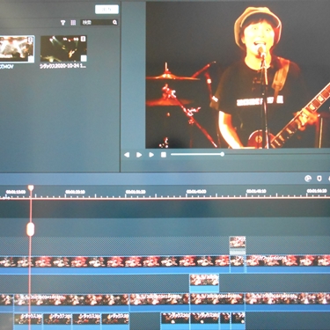
Task: Step back one frame in the preview
Action: [x=127, y=155]
